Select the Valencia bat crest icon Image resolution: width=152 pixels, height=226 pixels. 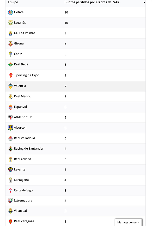(10, 86)
